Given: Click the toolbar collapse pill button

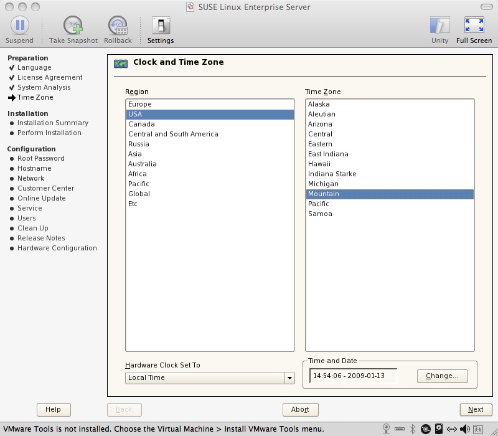Looking at the screenshot, I should click(x=486, y=7).
